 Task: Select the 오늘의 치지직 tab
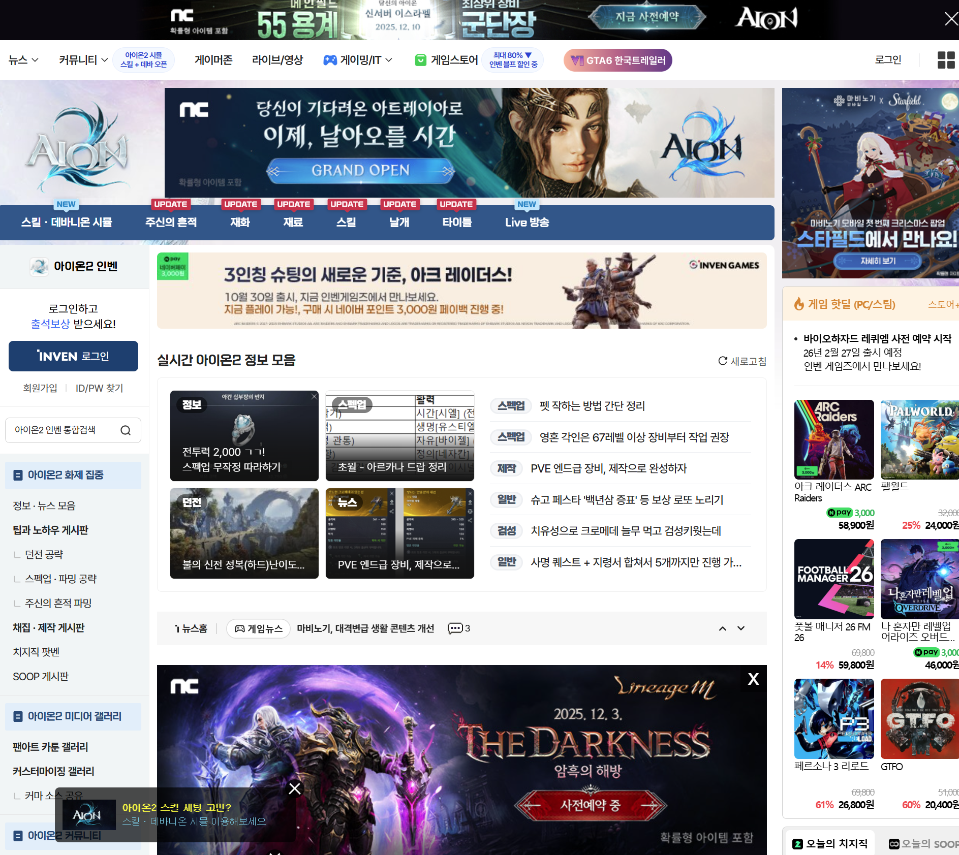pyautogui.click(x=830, y=843)
